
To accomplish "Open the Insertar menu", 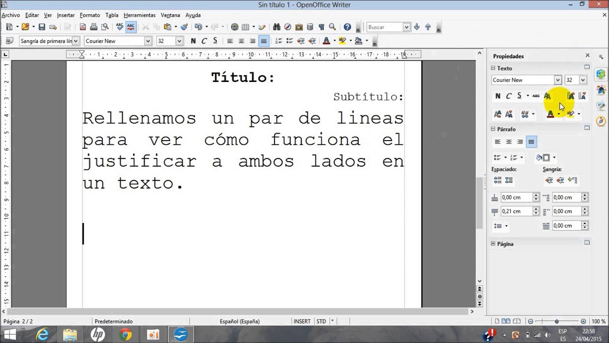I will click(x=66, y=15).
